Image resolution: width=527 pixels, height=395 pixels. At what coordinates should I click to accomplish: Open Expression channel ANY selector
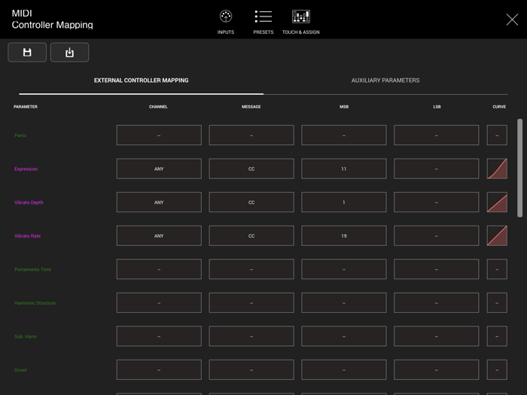click(159, 169)
